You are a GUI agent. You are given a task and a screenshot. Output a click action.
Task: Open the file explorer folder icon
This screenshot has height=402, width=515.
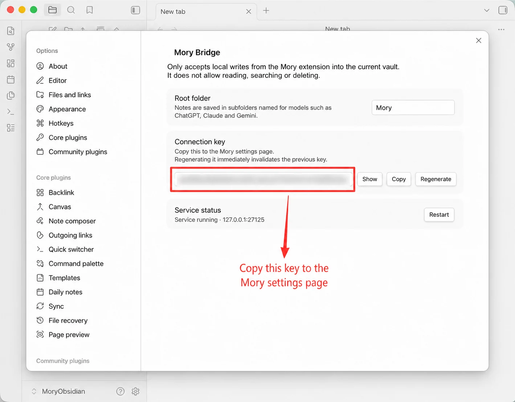click(x=53, y=10)
